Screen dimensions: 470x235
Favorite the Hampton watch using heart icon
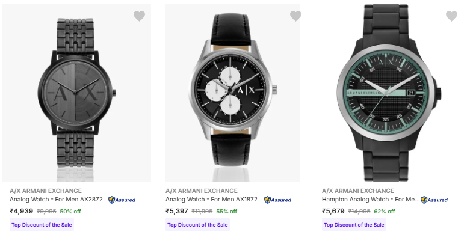pos(451,16)
